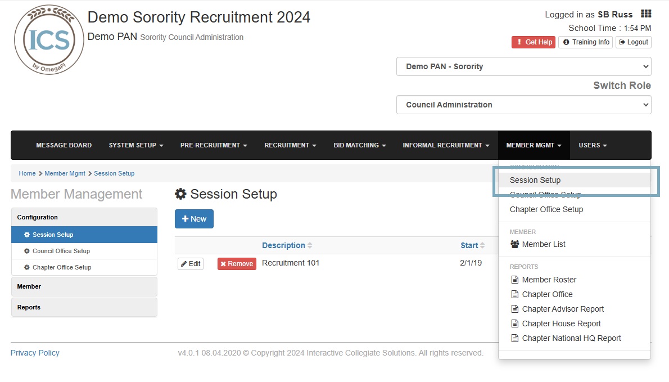Screen dimensions: 669x382
Task: Click the New button to add a session
Action: pyautogui.click(x=194, y=219)
